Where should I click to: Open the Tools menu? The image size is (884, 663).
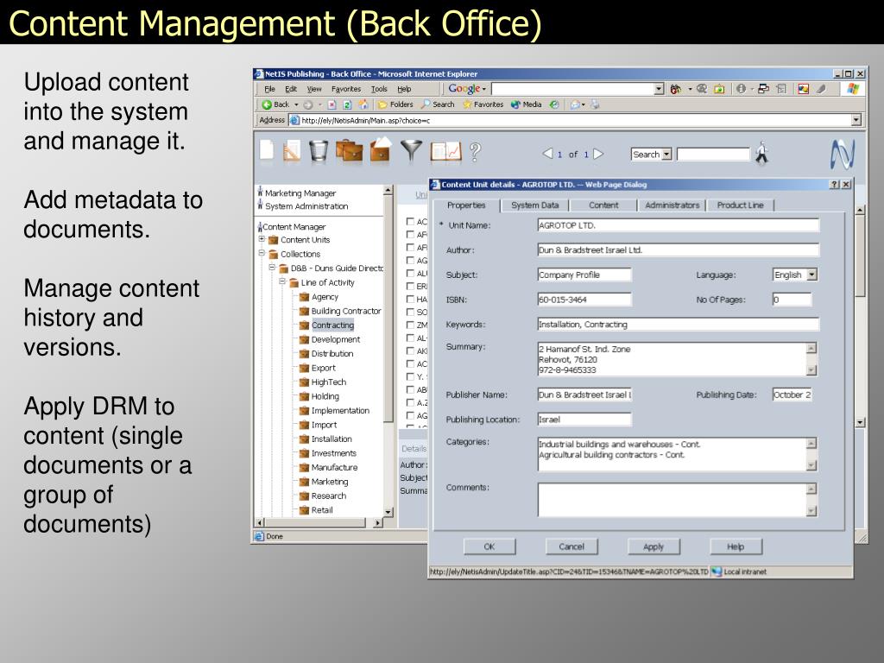tap(380, 89)
